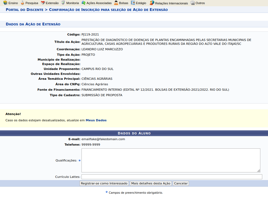Open the Estágio menu
Screen dimensions: 268x197
coord(141,3)
